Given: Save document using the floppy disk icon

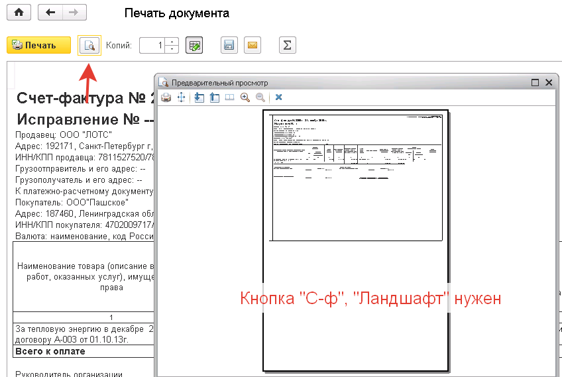Looking at the screenshot, I should (229, 45).
